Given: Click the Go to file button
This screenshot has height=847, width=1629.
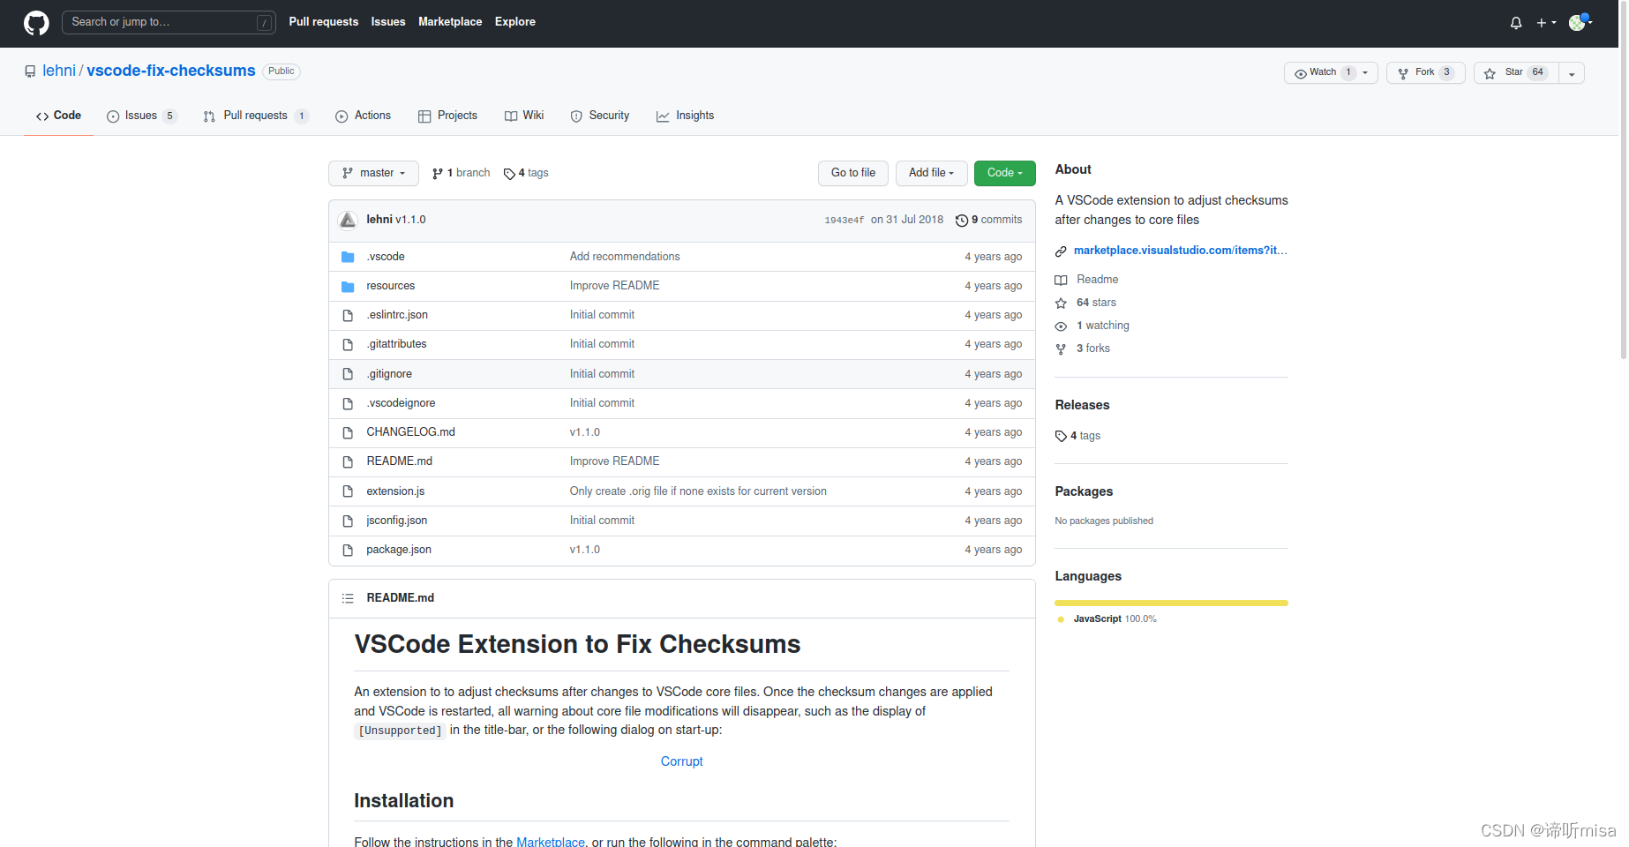Looking at the screenshot, I should [853, 173].
